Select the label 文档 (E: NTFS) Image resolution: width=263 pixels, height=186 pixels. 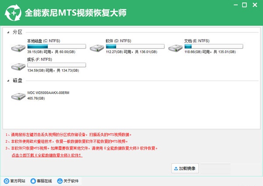[x=197, y=41]
